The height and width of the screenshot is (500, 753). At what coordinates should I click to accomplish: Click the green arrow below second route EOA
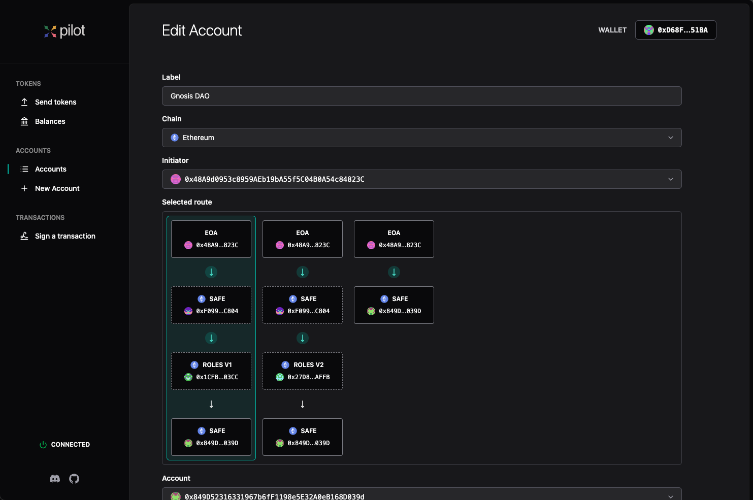point(303,272)
